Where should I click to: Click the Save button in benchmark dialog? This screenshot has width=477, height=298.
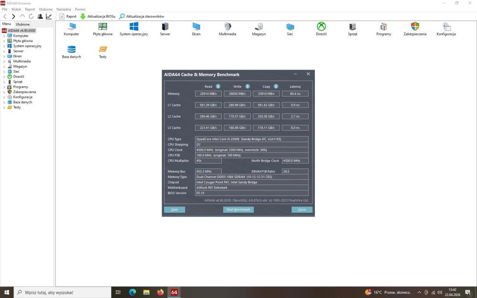(174, 209)
